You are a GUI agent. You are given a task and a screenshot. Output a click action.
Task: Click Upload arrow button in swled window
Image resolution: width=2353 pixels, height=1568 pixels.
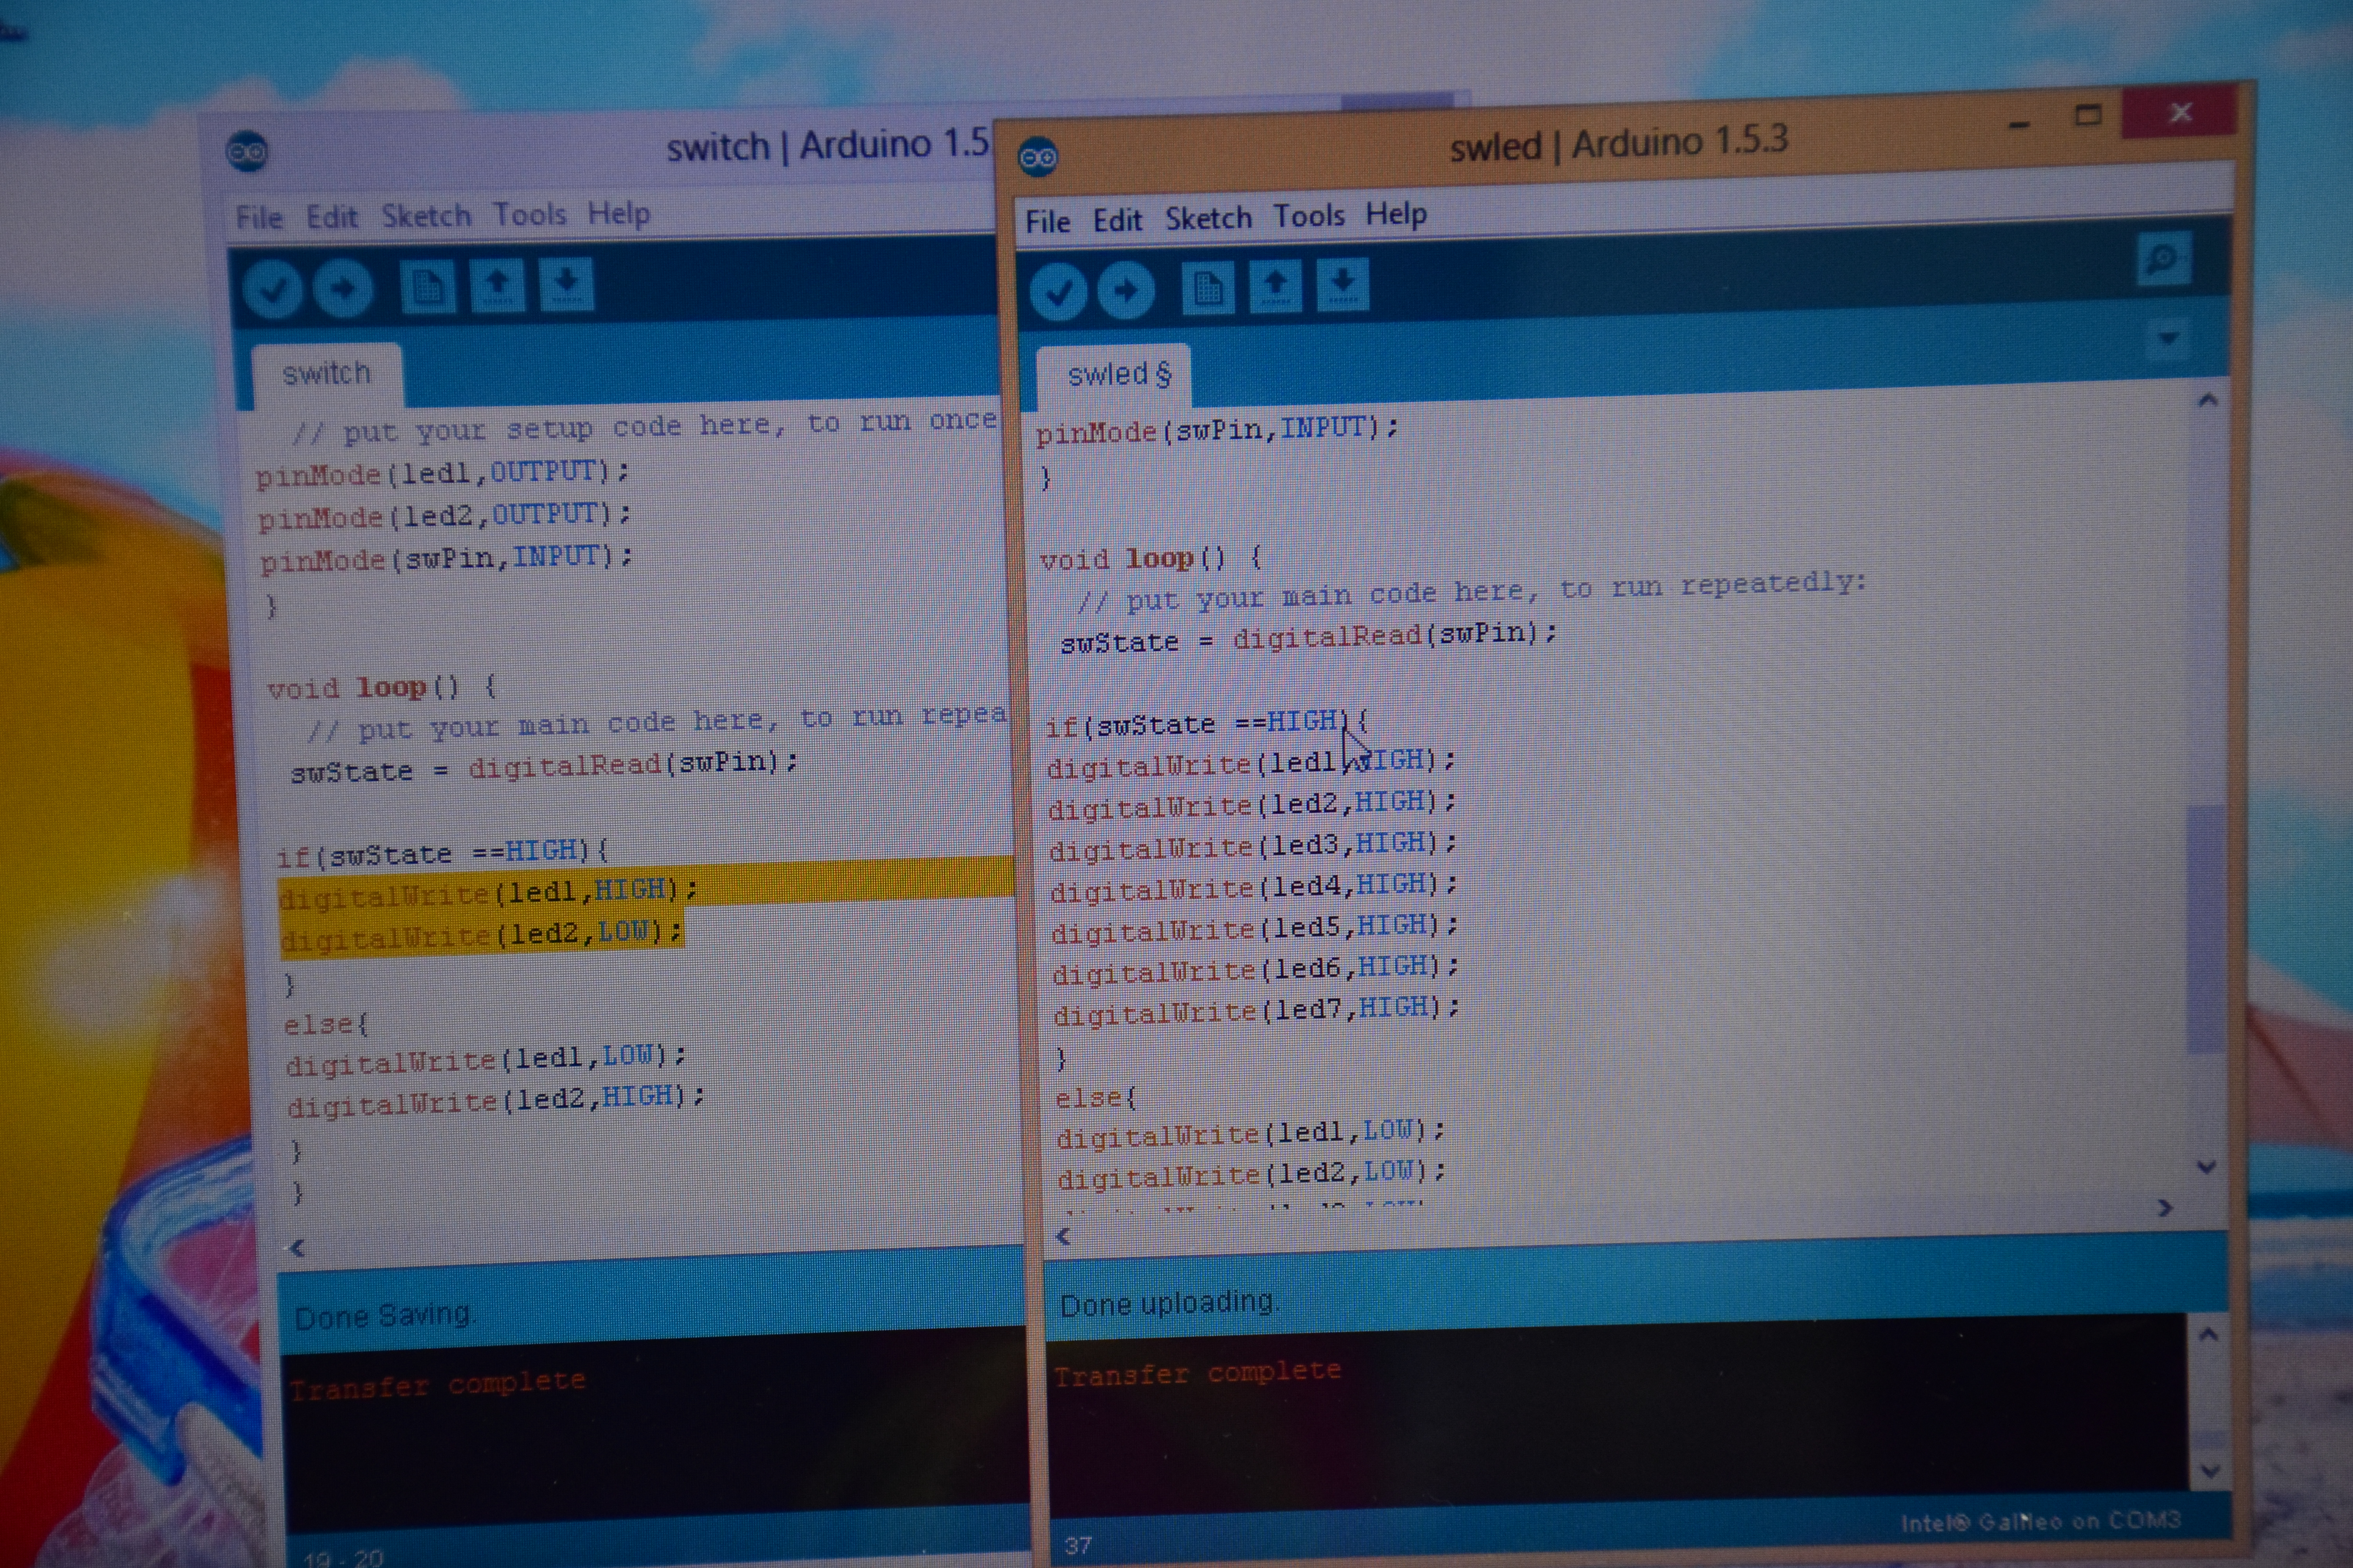1126,290
